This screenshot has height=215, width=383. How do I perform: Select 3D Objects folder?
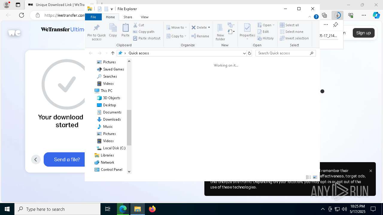pos(111,98)
